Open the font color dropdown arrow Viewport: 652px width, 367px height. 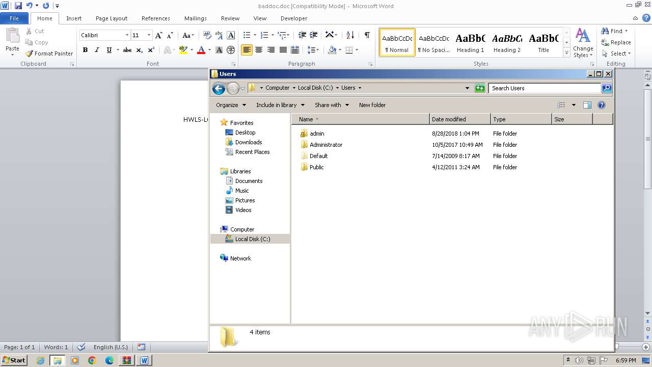pos(209,50)
